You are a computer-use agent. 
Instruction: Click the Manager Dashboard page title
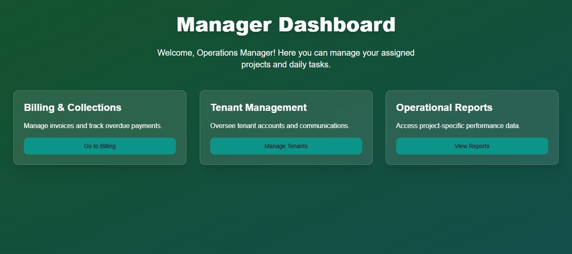(x=286, y=25)
